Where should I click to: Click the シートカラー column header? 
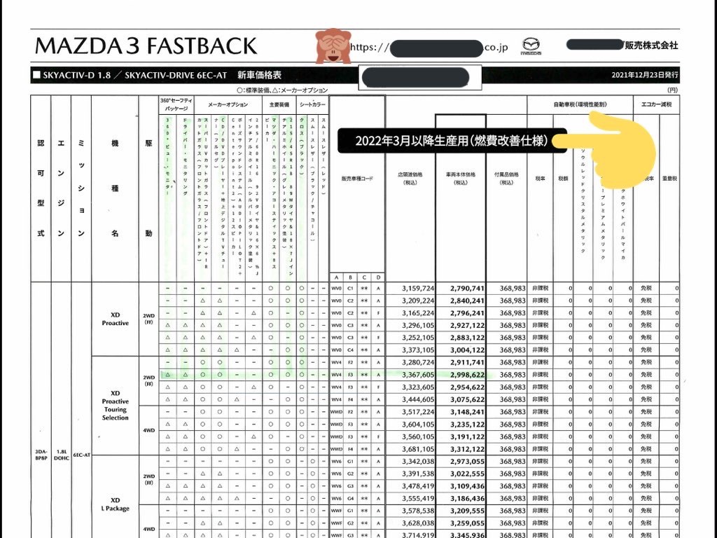(x=313, y=104)
